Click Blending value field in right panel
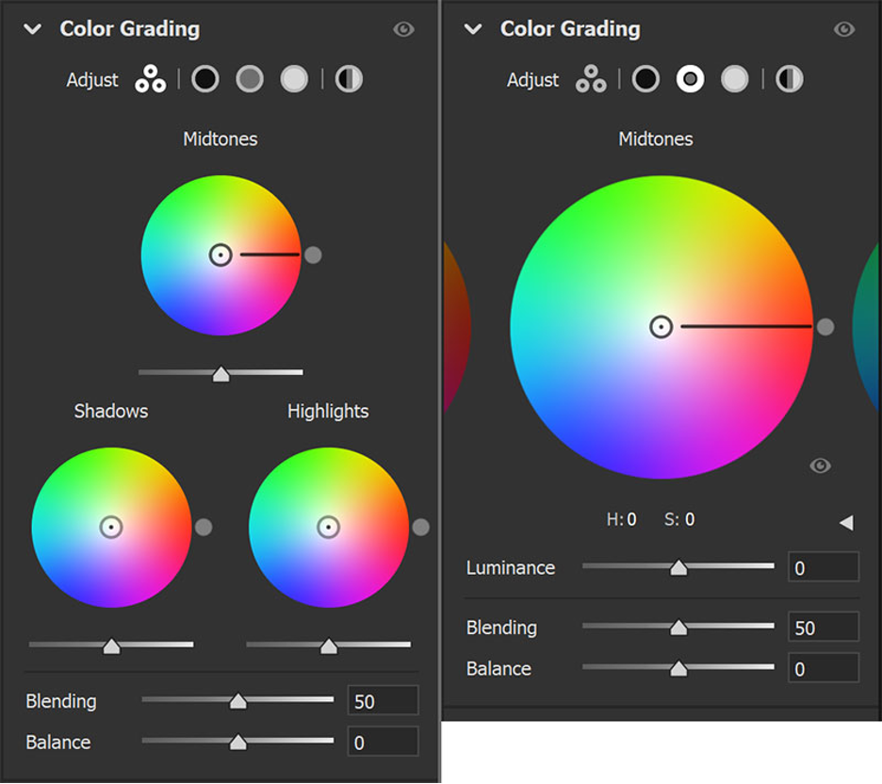This screenshot has height=784, width=882. point(824,627)
